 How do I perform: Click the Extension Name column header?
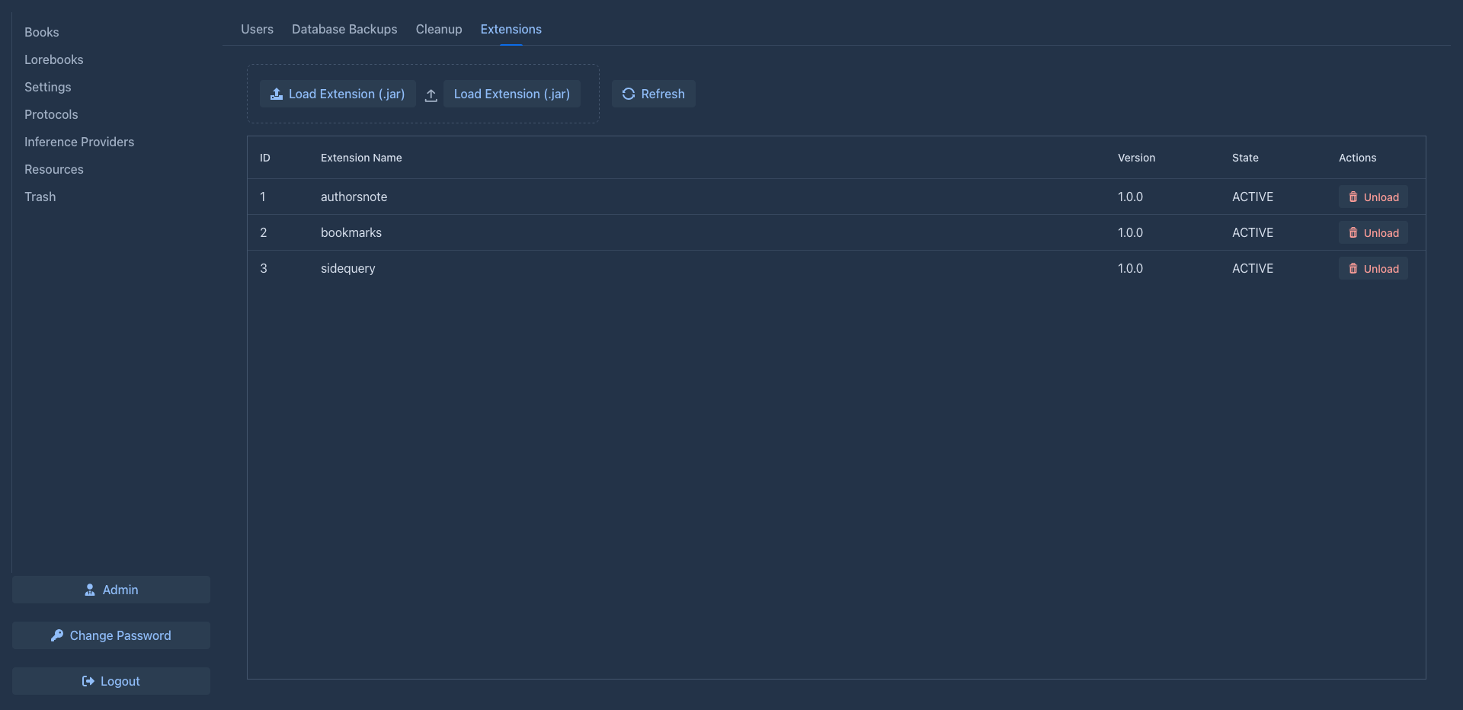361,158
